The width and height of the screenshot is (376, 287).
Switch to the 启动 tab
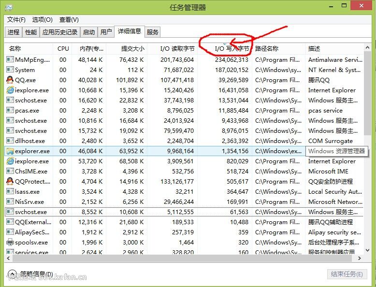coord(89,32)
